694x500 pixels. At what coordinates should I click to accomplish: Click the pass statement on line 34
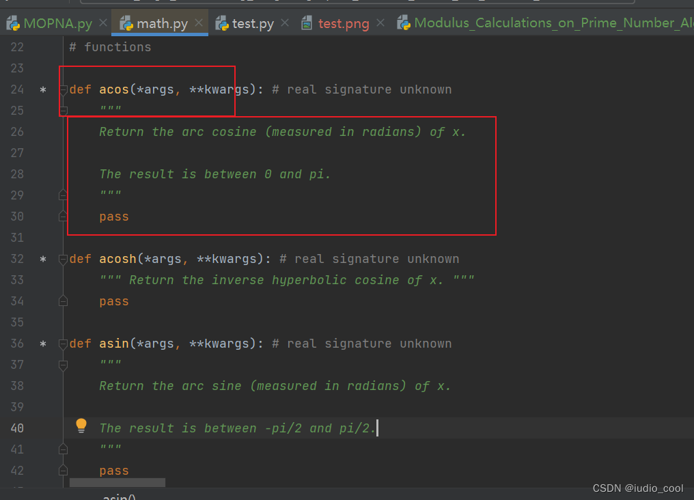point(114,302)
